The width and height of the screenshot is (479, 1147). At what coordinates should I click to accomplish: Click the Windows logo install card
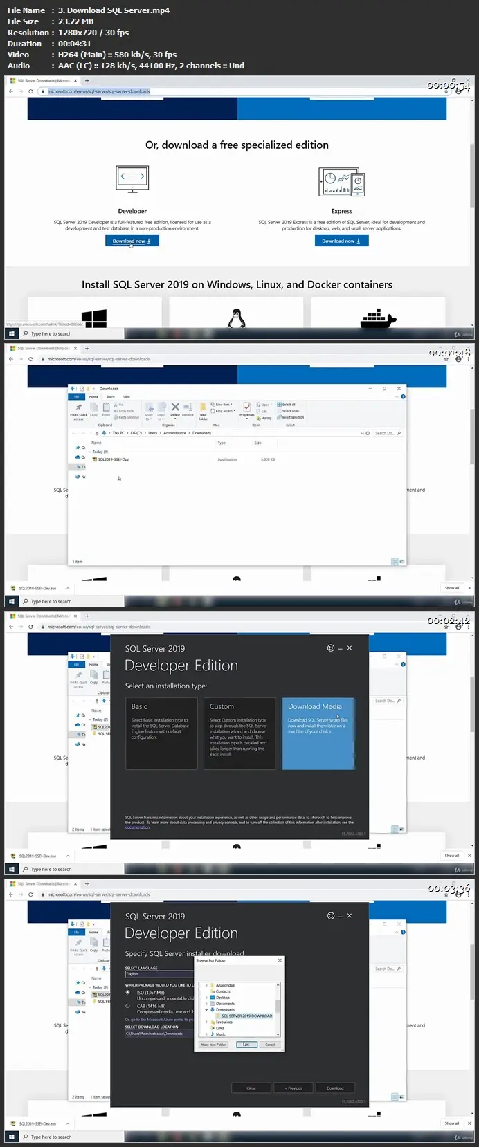tap(94, 313)
